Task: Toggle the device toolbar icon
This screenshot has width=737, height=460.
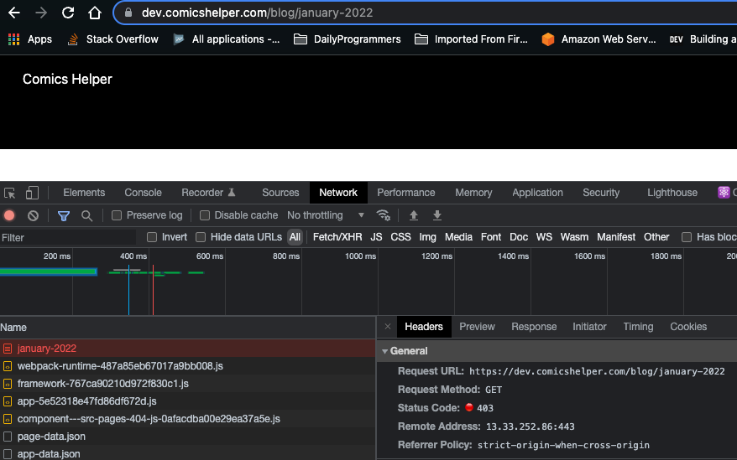Action: pos(32,193)
